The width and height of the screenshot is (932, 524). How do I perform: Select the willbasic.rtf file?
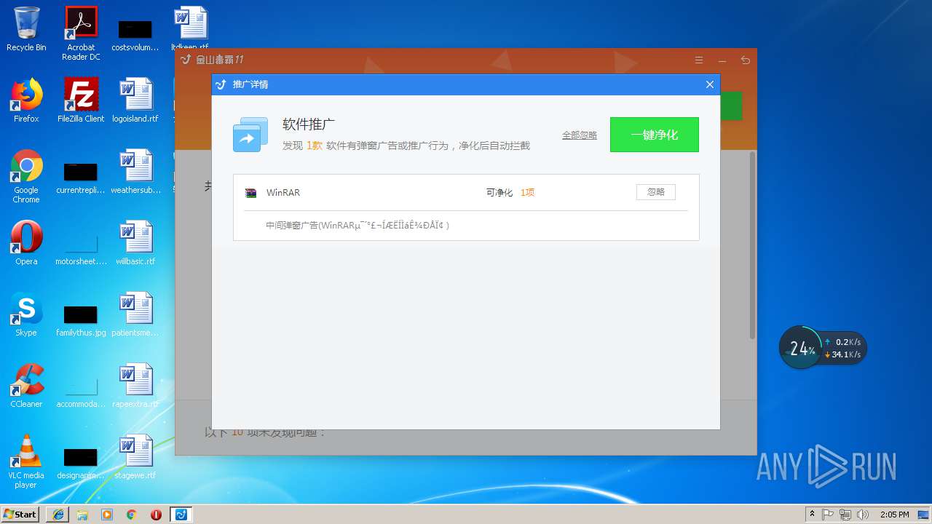[x=135, y=243]
